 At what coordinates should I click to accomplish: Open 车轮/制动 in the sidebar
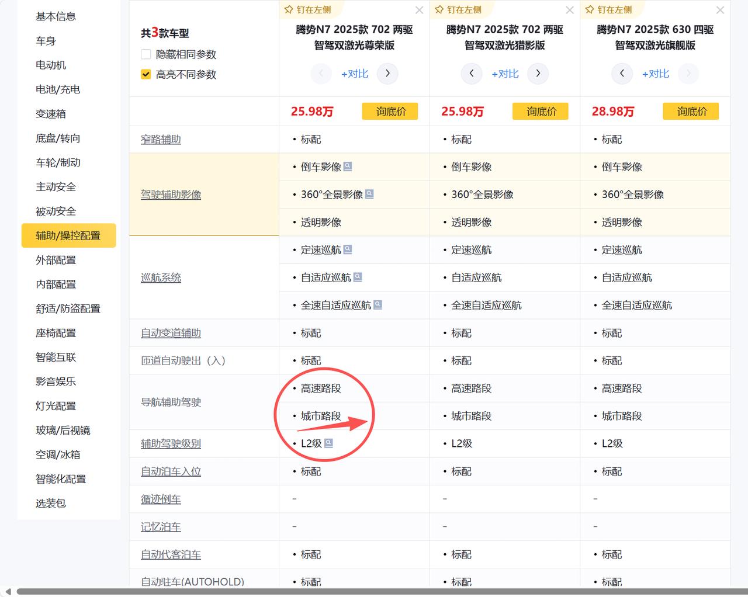[x=58, y=162]
